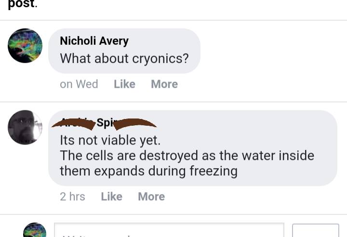Open More options on Nicholi Avery's comment
The height and width of the screenshot is (237, 347).
click(164, 84)
